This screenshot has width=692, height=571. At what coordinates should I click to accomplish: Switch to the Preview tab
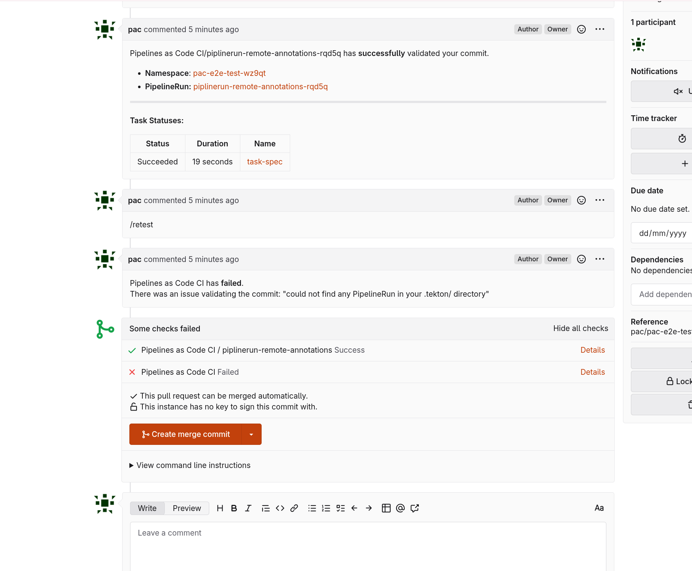tap(186, 508)
